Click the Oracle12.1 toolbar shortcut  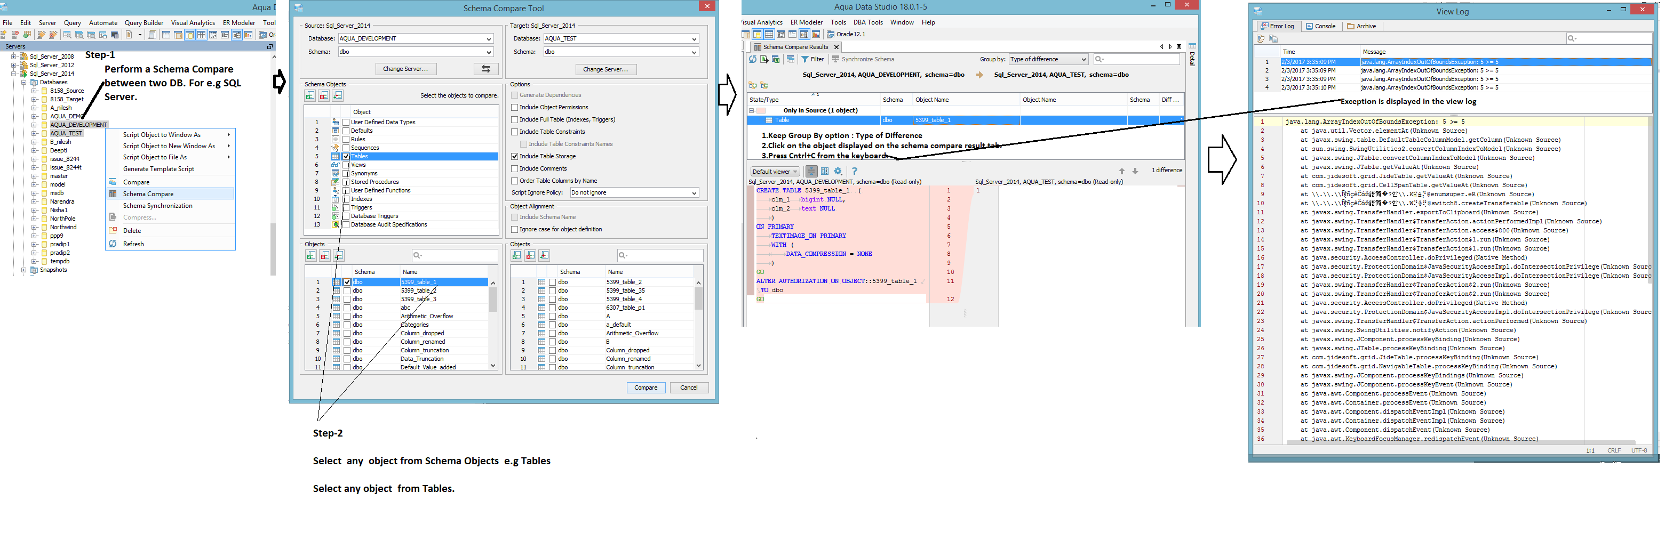846,35
